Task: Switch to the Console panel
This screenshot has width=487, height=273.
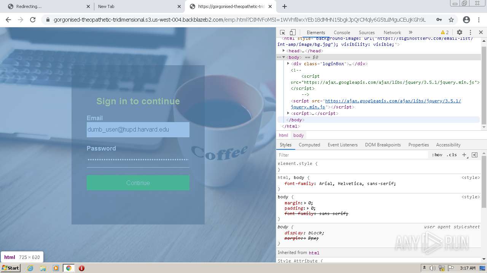Action: pos(342,33)
